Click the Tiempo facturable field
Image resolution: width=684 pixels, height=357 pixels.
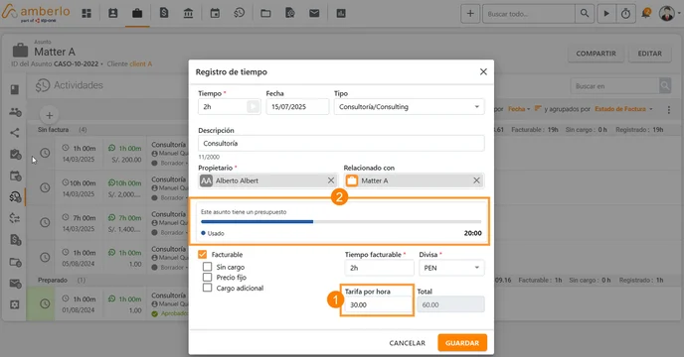click(379, 268)
